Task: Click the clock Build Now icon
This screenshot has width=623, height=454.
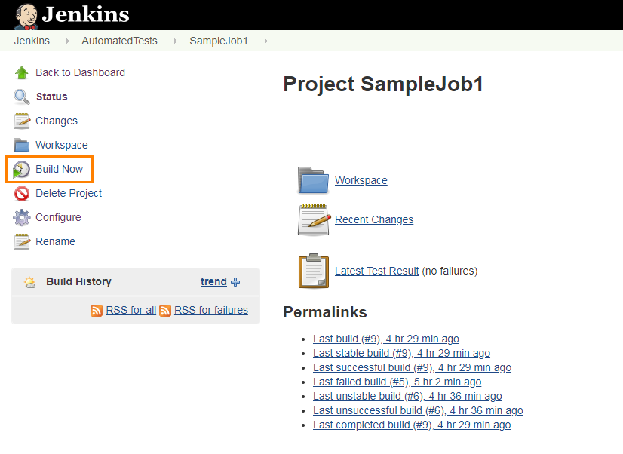Action: click(21, 170)
